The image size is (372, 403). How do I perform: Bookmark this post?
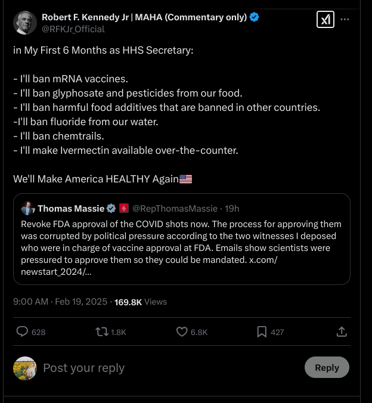tap(262, 331)
